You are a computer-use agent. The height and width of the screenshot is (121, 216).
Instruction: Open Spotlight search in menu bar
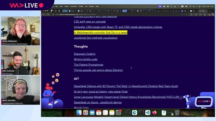(197, 6)
